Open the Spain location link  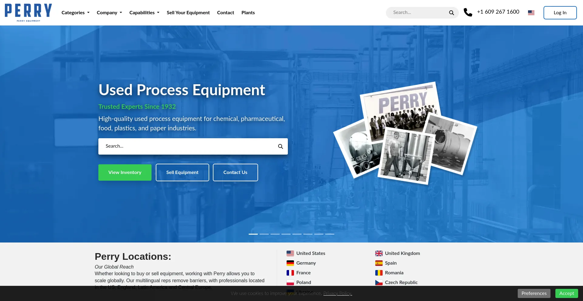click(391, 263)
